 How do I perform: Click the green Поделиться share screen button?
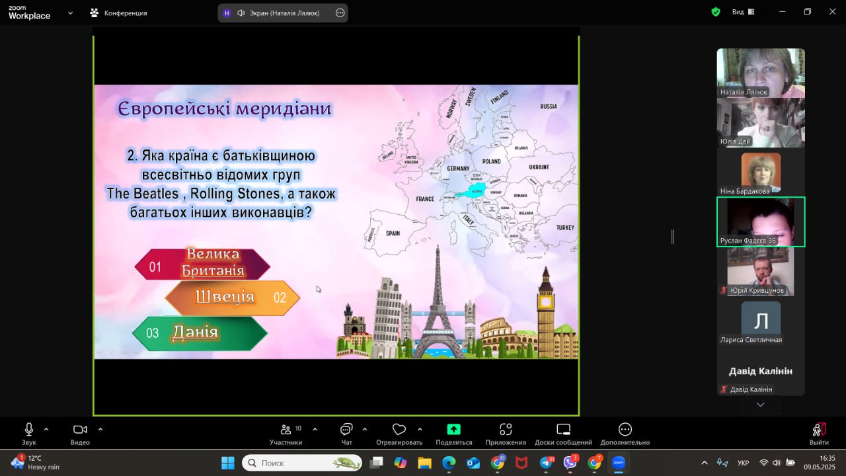453,434
